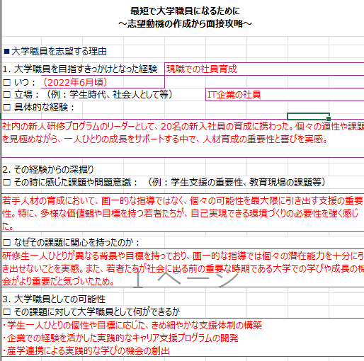Click checkbox before その課題に対して大学職員として何ができるか
The height and width of the screenshot is (361, 364).
[7, 312]
